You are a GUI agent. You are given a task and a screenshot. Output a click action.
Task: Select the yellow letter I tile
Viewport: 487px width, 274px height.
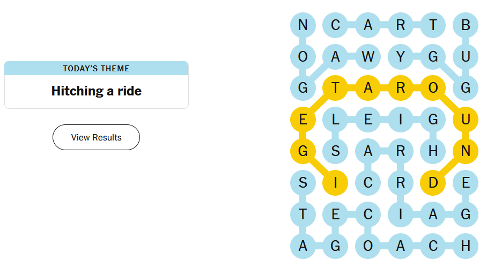tap(335, 183)
